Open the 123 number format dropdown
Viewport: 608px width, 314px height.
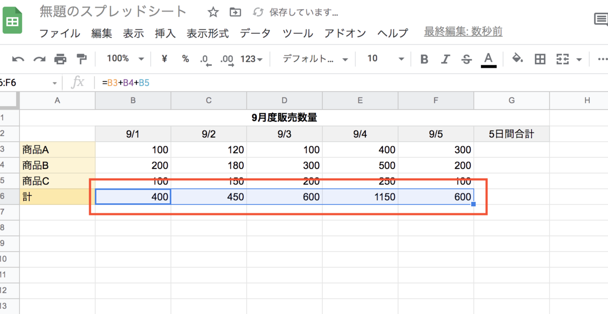coord(252,59)
